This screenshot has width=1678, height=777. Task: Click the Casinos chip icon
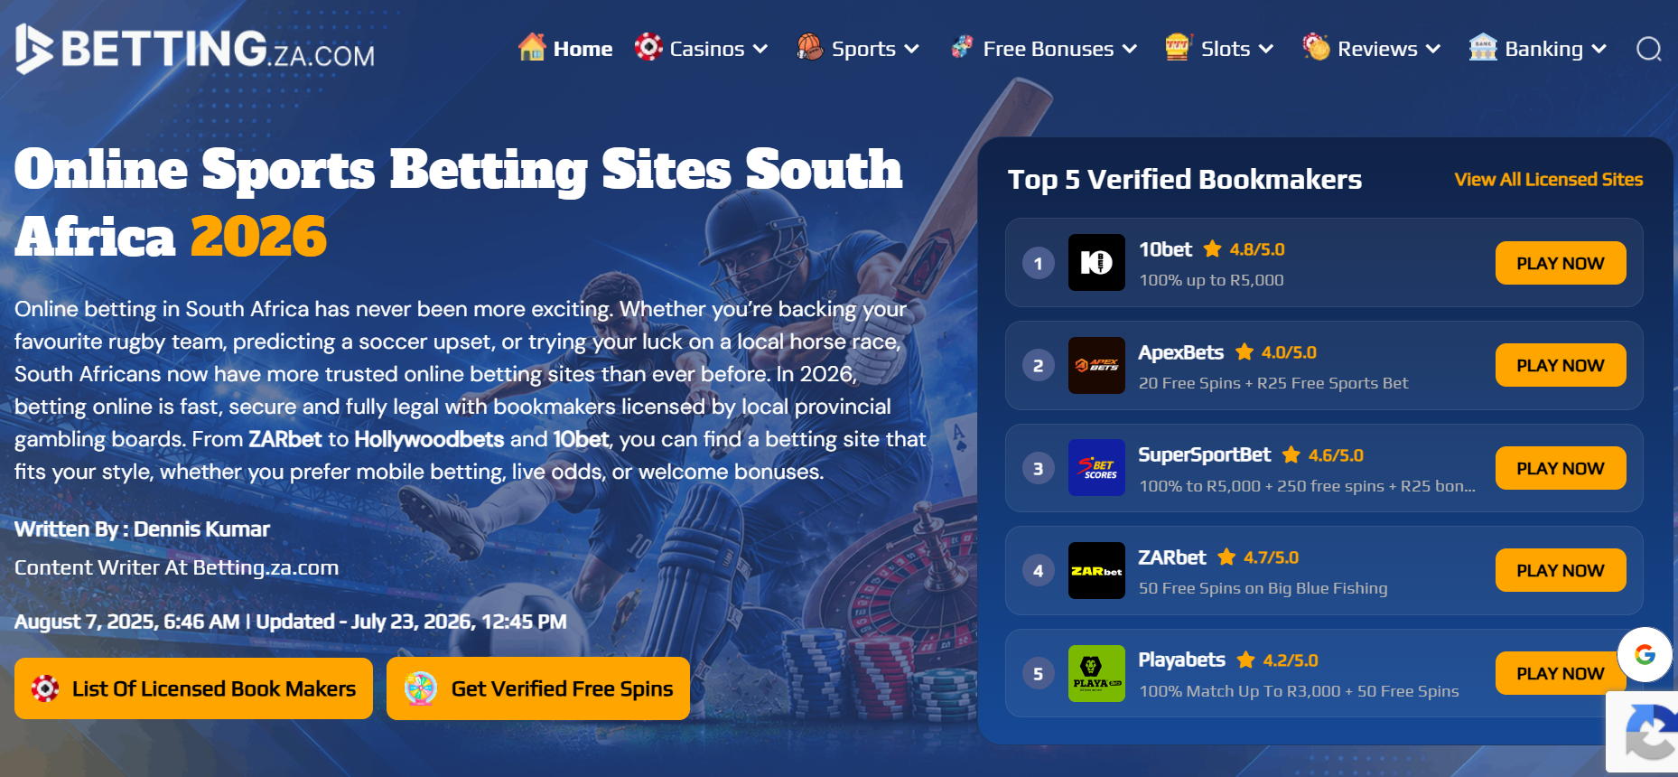(648, 47)
